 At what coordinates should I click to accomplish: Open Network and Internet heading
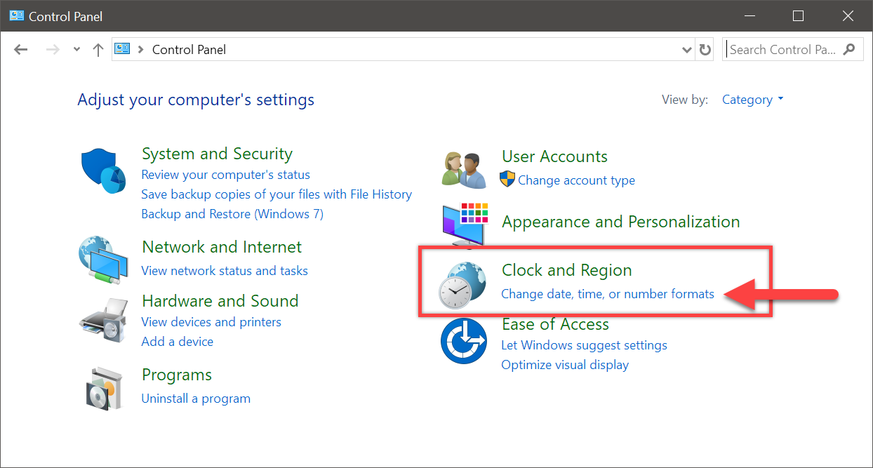coord(222,247)
